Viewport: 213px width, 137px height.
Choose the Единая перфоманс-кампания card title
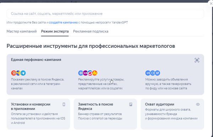point(36,60)
